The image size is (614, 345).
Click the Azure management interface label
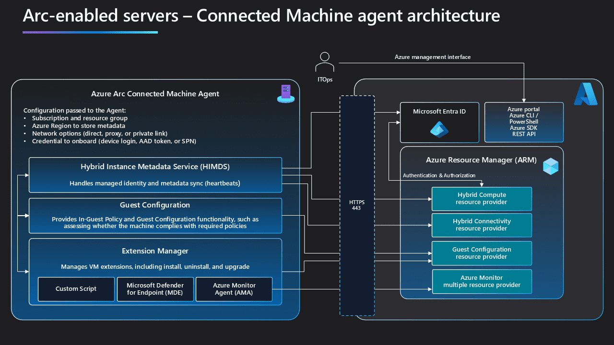click(433, 57)
